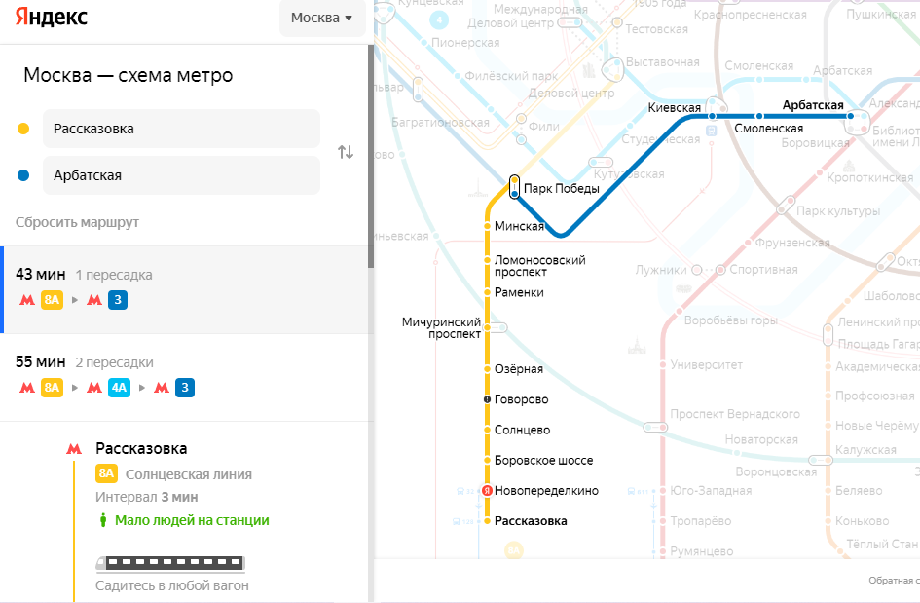The height and width of the screenshot is (603, 920).
Task: Click the train wagon occupancy graphic
Action: coord(170,563)
